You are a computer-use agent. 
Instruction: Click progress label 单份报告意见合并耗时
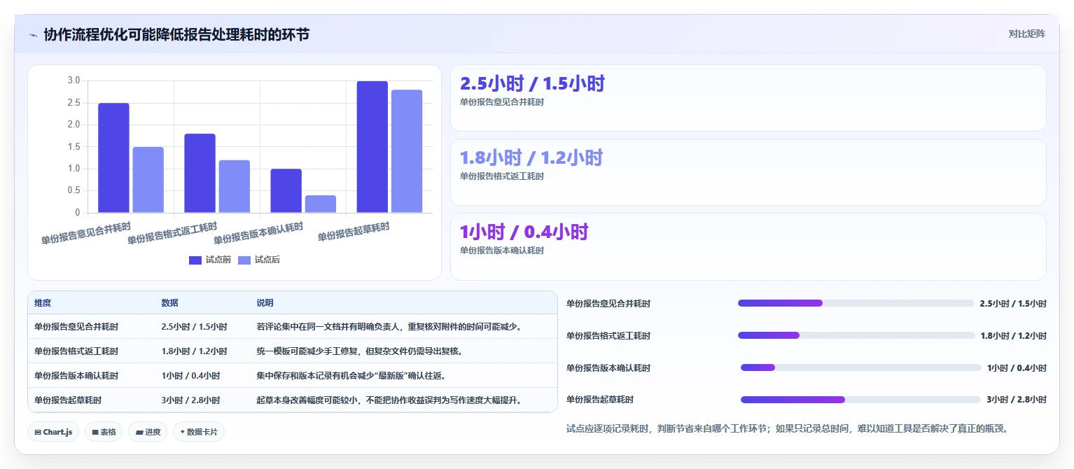608,304
